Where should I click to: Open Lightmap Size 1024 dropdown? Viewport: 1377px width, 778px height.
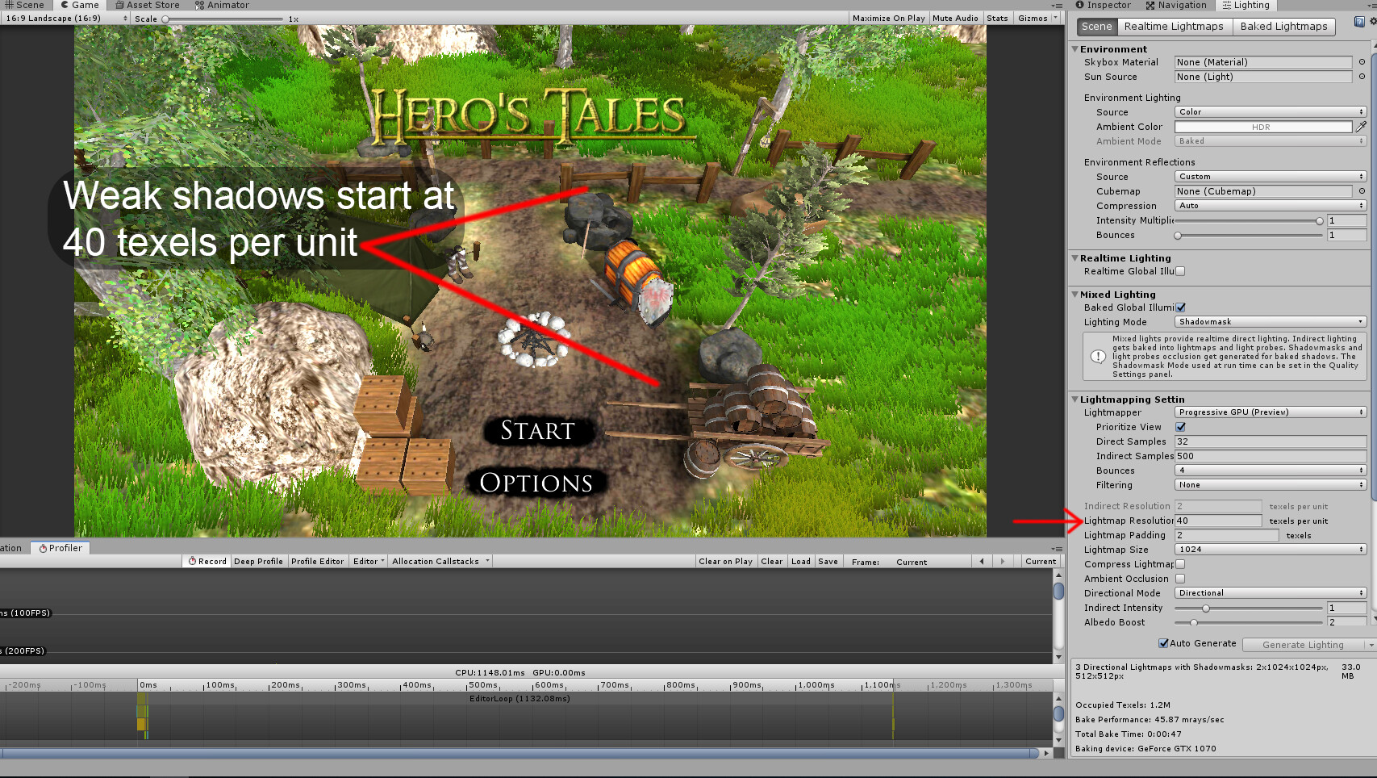click(x=1270, y=550)
